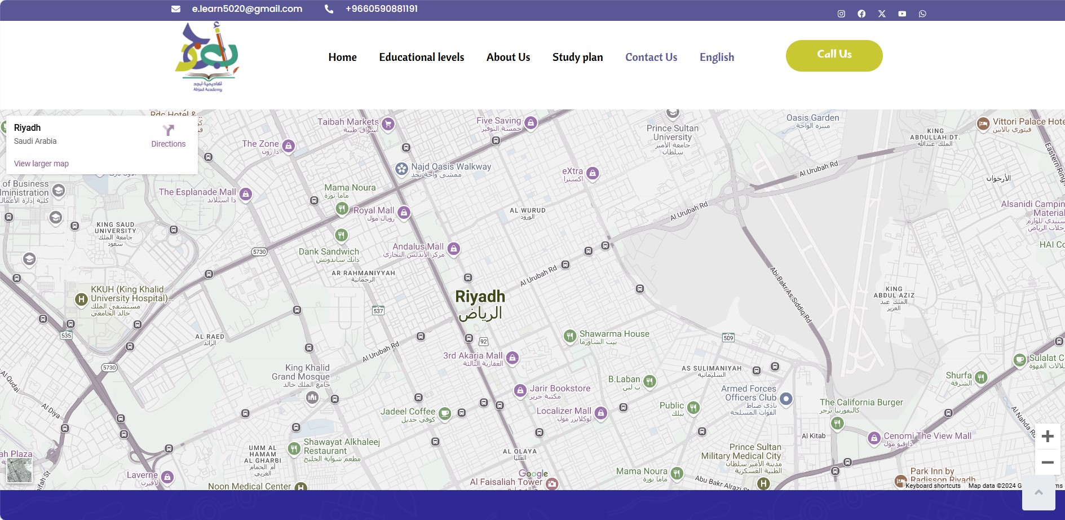The width and height of the screenshot is (1065, 520).
Task: Click the Public restaurant pin
Action: [x=693, y=407]
